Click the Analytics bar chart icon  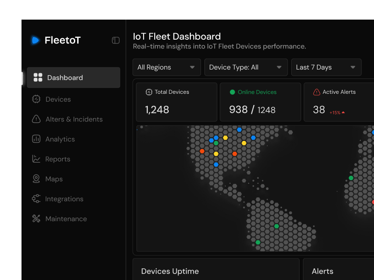tap(36, 139)
